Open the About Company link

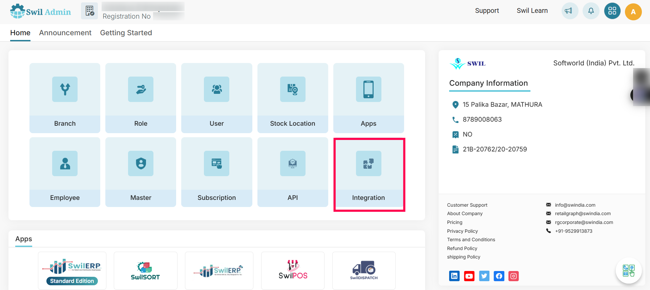pyautogui.click(x=465, y=213)
